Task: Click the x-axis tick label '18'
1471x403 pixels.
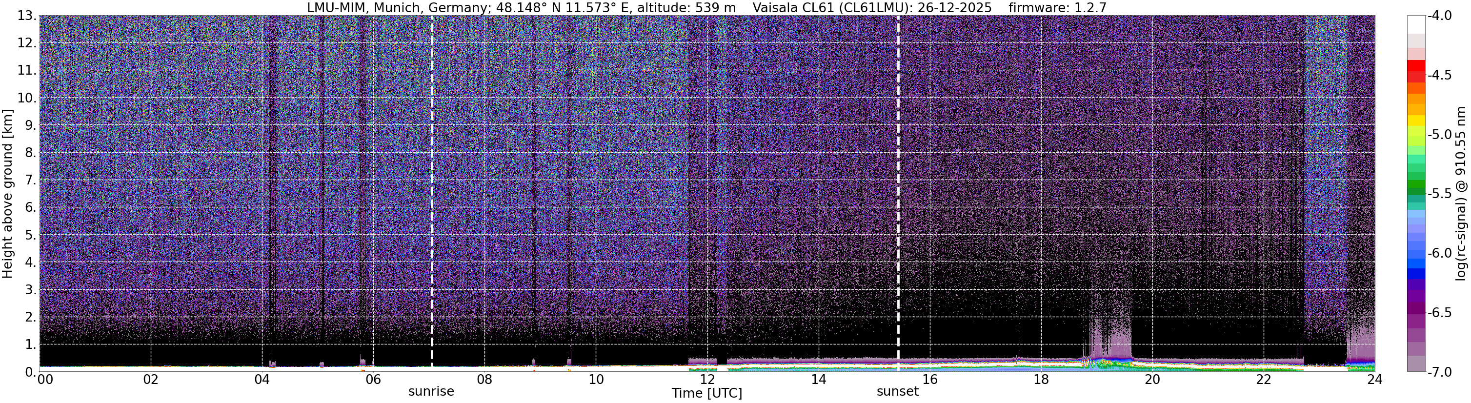Action: click(x=1041, y=380)
